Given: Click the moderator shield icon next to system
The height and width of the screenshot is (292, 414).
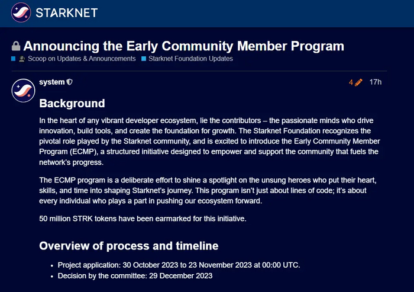Looking at the screenshot, I should pos(69,82).
